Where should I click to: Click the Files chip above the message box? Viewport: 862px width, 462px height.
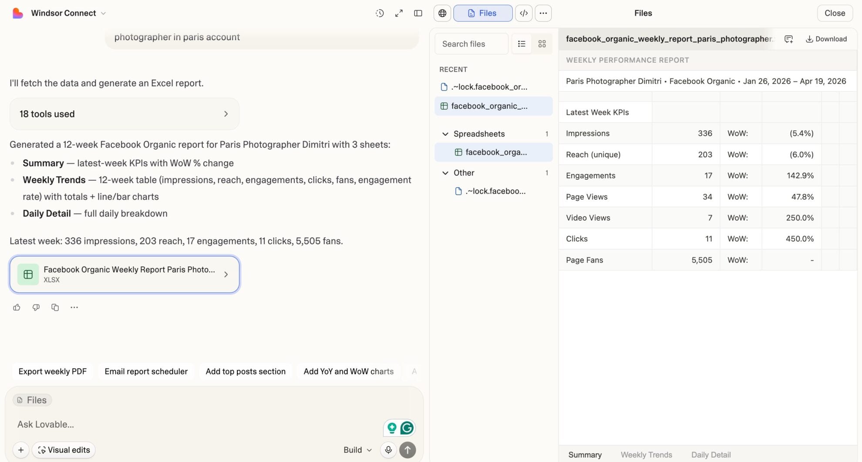(x=32, y=400)
